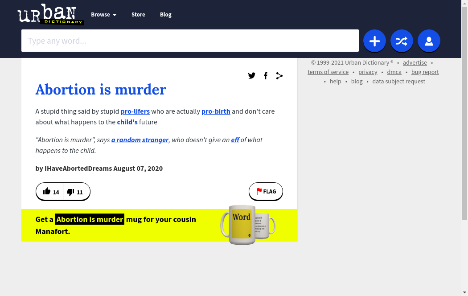Go to the Blog in header
This screenshot has height=296, width=468.
coord(166,15)
